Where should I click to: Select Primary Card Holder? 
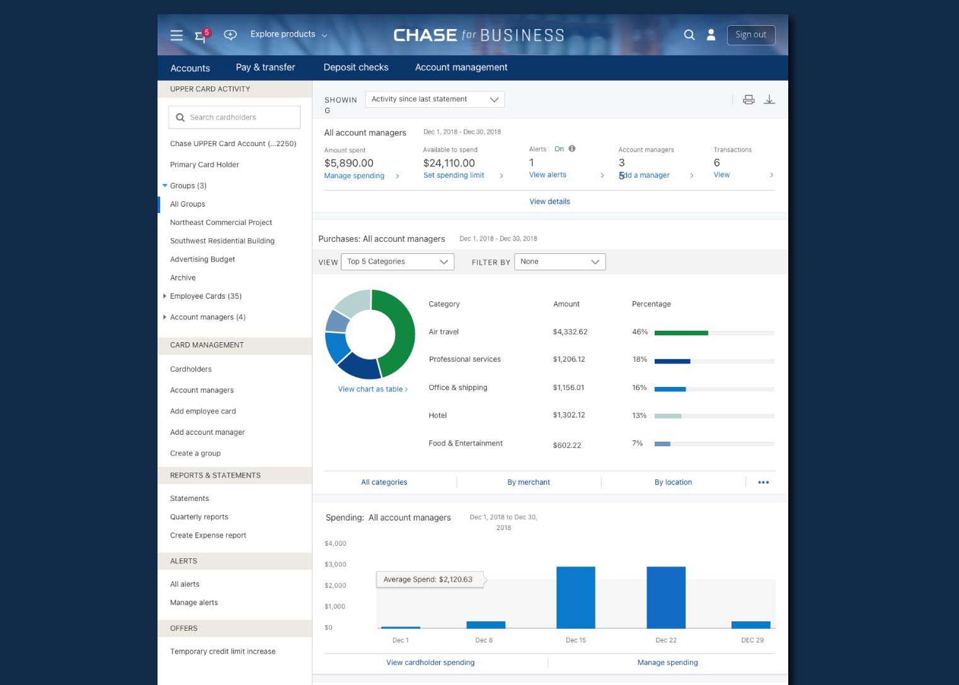(204, 164)
